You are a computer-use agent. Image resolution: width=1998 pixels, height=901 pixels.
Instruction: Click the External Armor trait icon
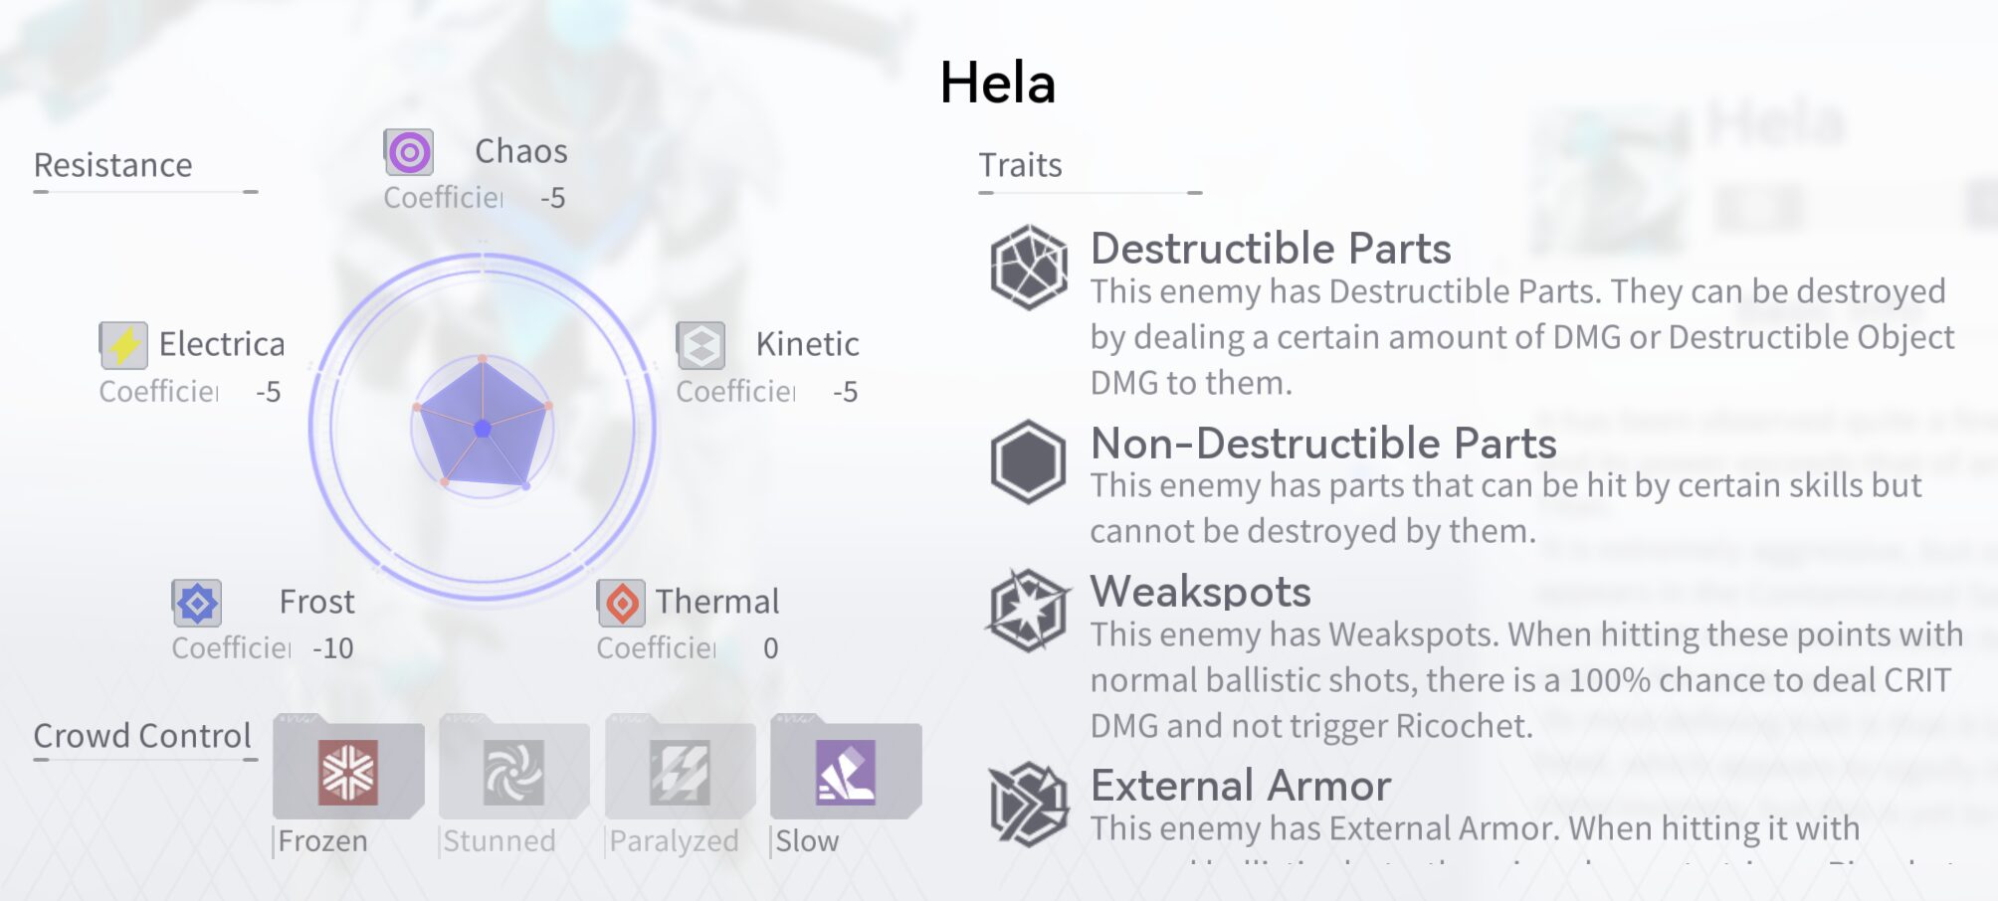pyautogui.click(x=1029, y=804)
